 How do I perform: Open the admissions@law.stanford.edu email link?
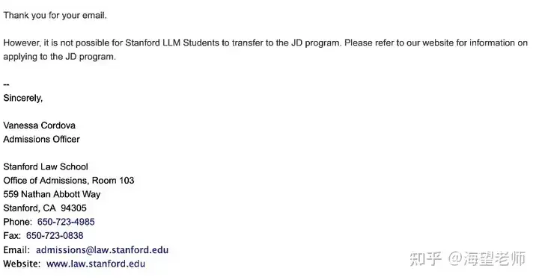[102, 250]
